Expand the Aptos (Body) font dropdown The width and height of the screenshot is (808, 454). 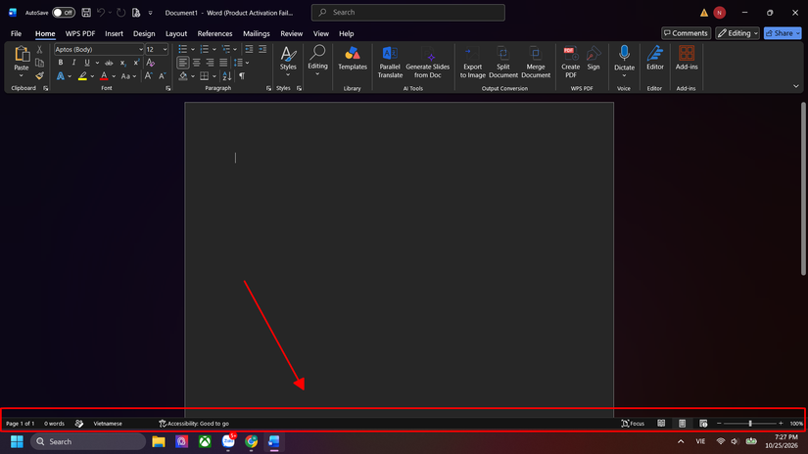point(141,50)
